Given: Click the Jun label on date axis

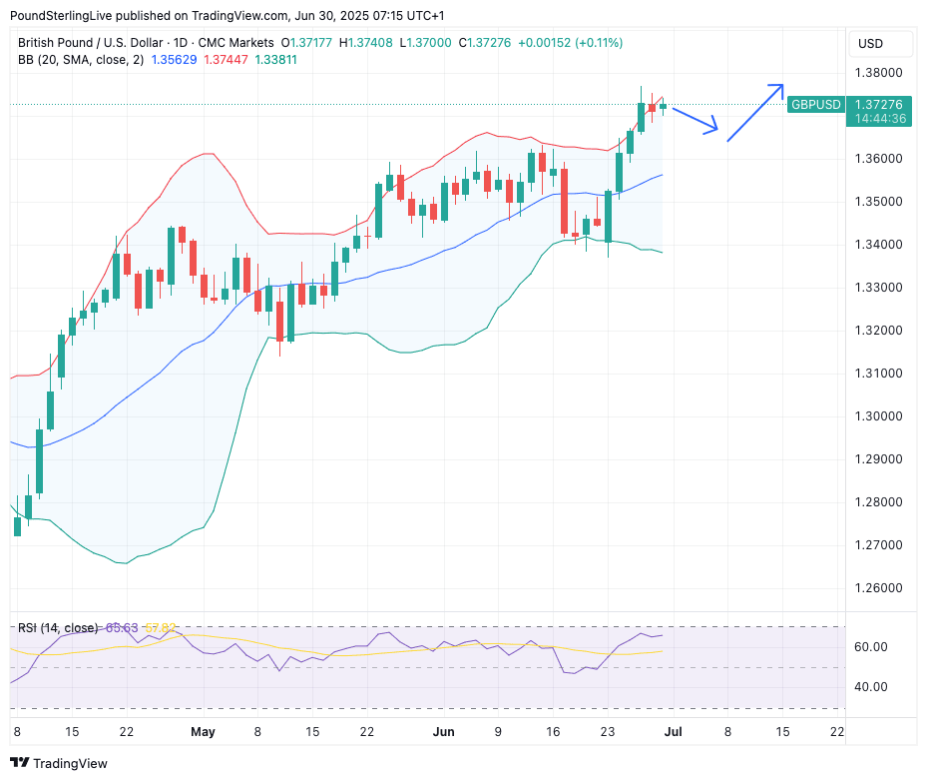Looking at the screenshot, I should [x=444, y=732].
